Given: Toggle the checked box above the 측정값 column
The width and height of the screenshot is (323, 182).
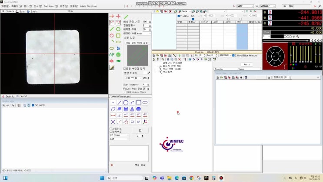Looking at the screenshot, I should [193, 19].
